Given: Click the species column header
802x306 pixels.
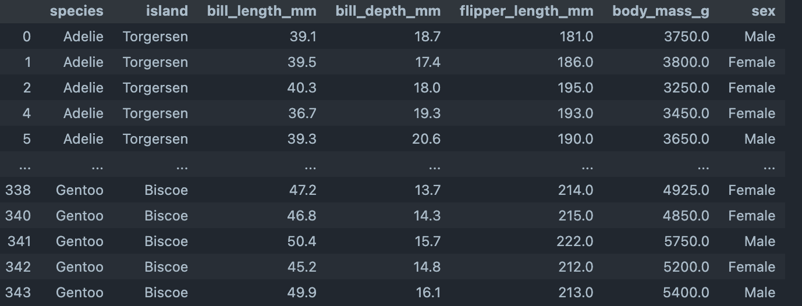Looking at the screenshot, I should (x=76, y=11).
